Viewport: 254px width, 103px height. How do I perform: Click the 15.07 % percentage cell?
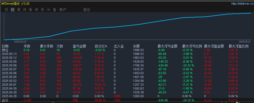click(100, 85)
